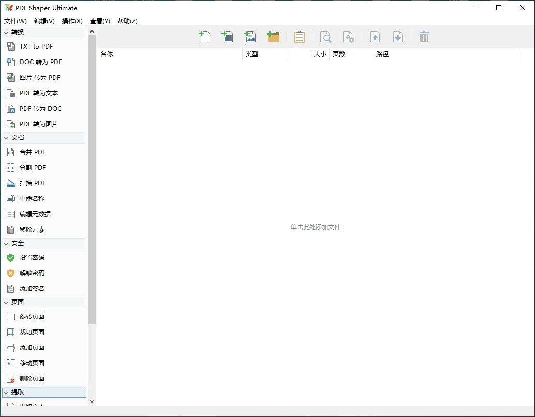
Task: Open the 操作(X) menu
Action: (x=72, y=21)
